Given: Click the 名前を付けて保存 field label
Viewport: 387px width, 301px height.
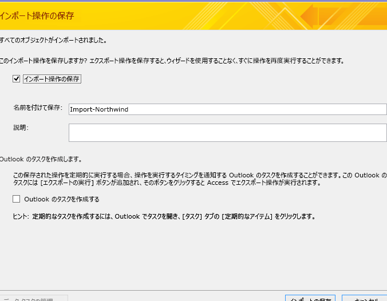Looking at the screenshot, I should click(38, 108).
